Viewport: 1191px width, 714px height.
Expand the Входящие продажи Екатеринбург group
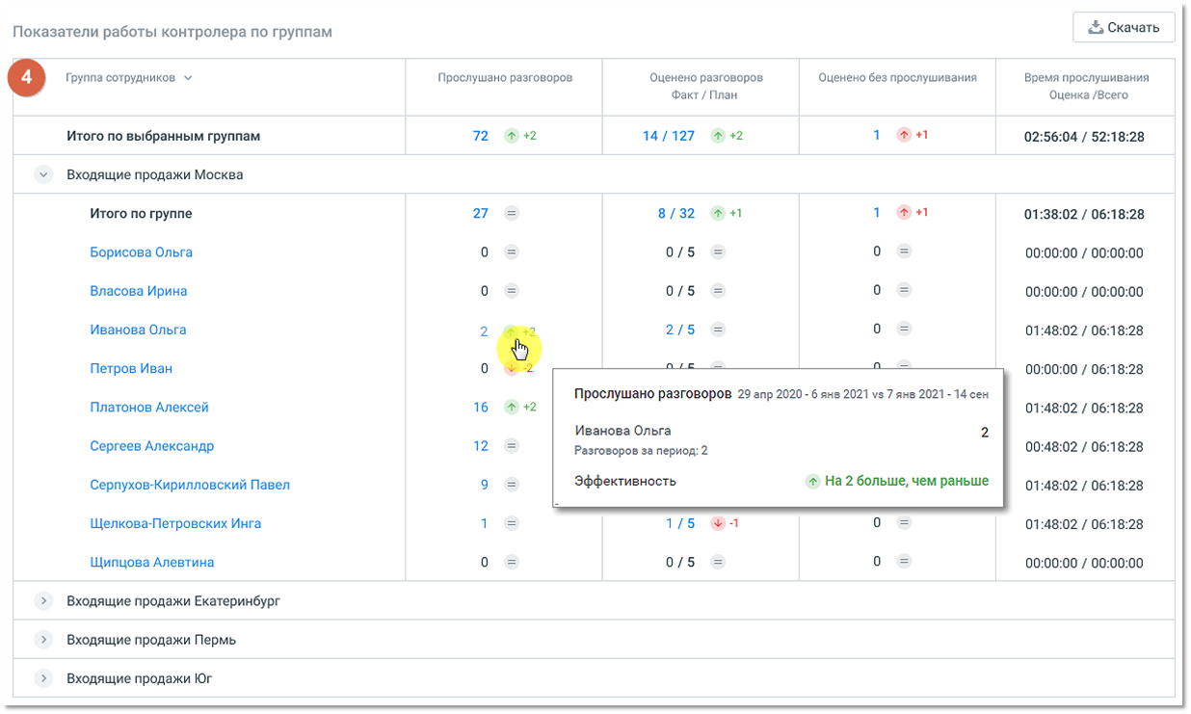43,601
